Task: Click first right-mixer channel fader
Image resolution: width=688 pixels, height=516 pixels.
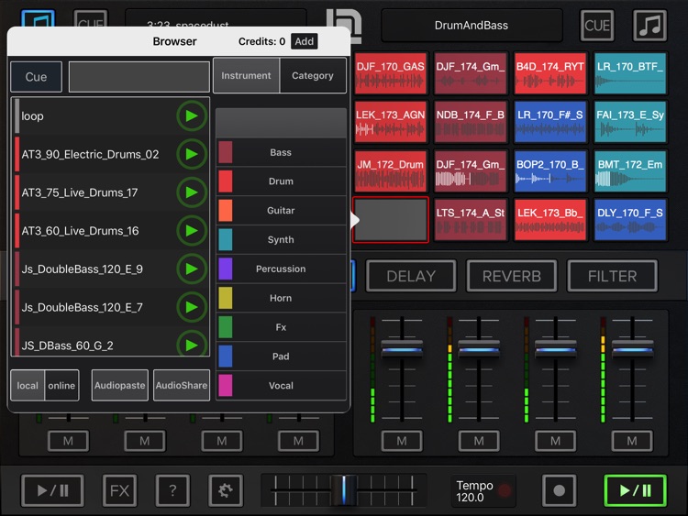Action: [402, 349]
